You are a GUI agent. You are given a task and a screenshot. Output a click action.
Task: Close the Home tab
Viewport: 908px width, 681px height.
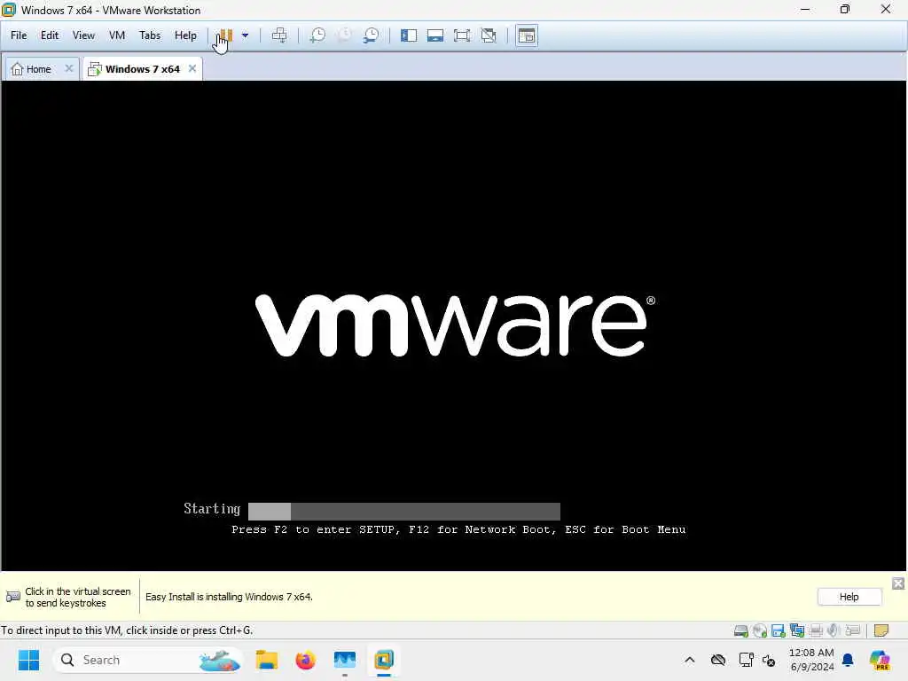[x=69, y=68]
